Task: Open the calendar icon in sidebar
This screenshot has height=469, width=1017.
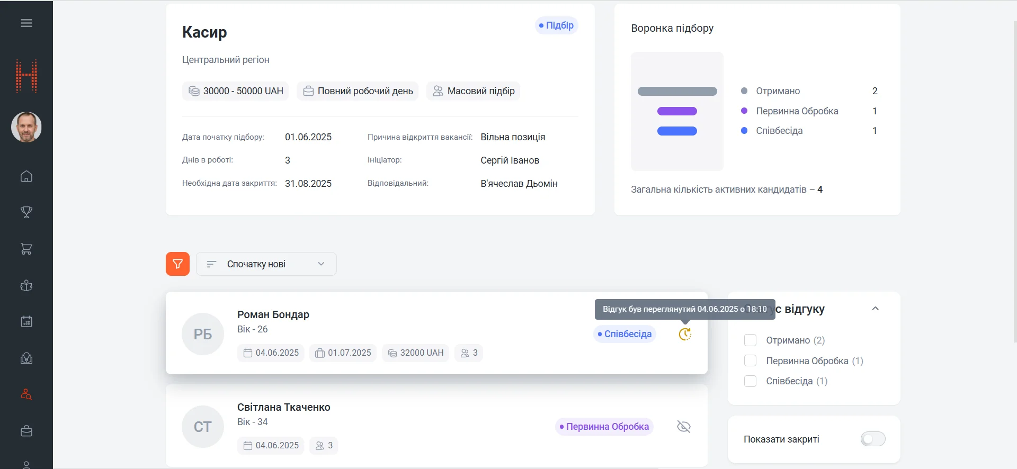Action: click(26, 321)
